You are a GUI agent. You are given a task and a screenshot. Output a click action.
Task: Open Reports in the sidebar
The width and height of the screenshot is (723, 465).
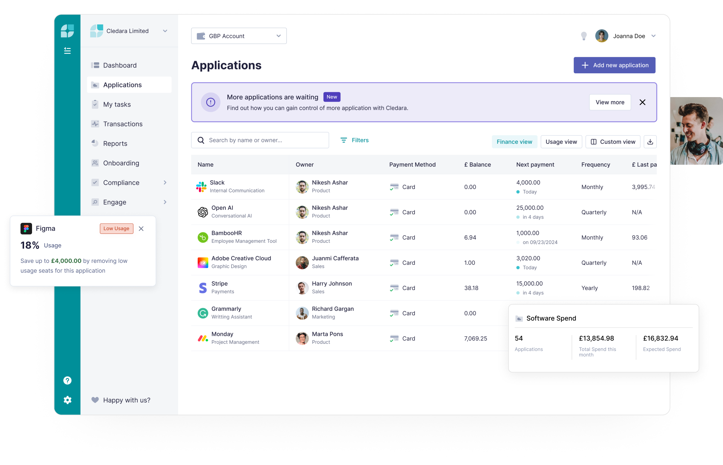click(x=115, y=143)
